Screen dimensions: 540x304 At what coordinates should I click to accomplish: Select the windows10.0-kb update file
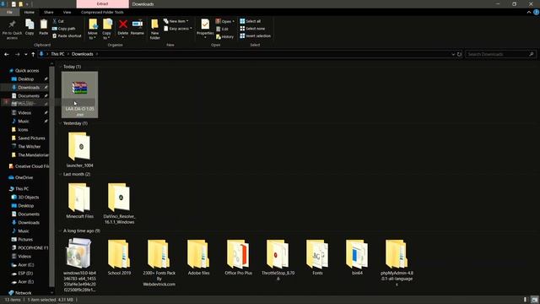pos(79,264)
